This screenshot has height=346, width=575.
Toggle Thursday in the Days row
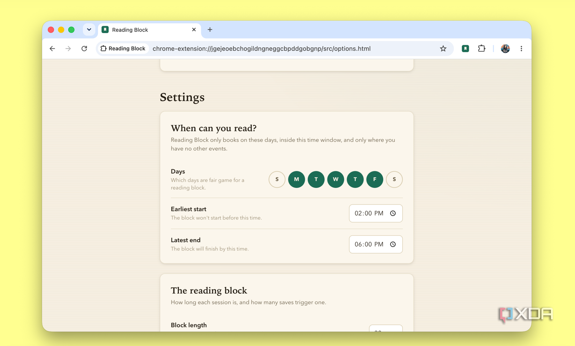click(355, 179)
